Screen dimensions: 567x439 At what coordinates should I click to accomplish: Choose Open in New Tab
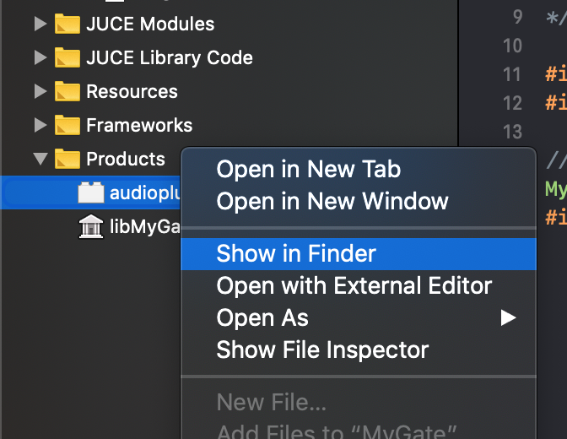click(308, 170)
